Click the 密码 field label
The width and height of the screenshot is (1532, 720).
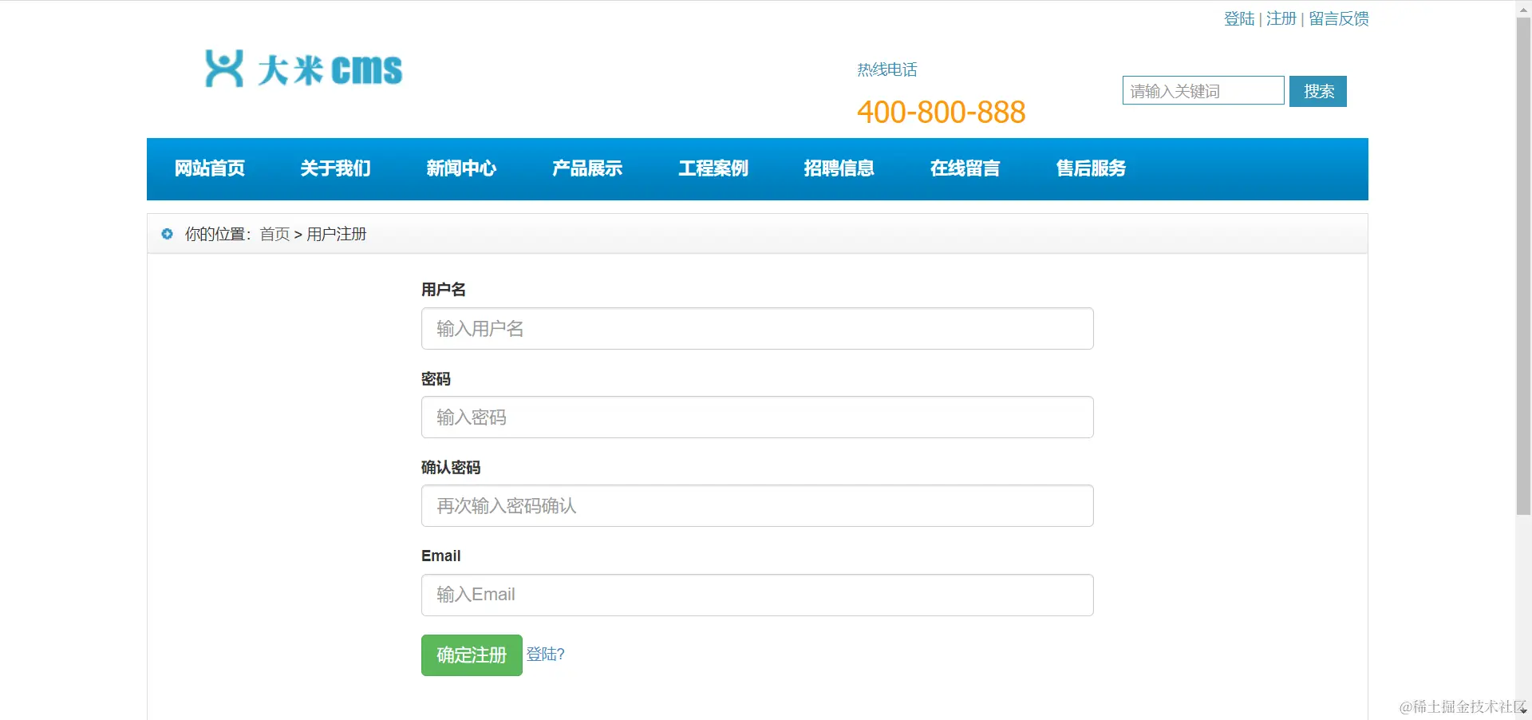[x=436, y=378]
